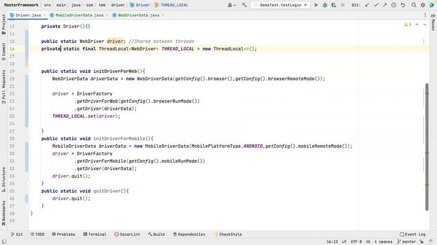Viewport: 437px width, 245px height.
Task: Click the 'driver' package breadcrumb
Action: 118,5
